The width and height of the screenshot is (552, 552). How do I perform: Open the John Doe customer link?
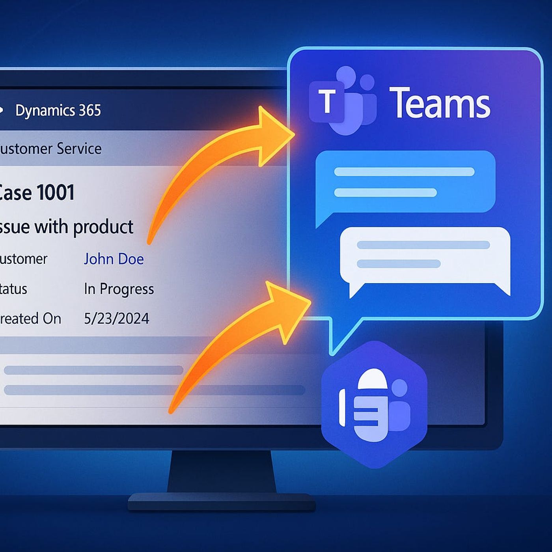[114, 259]
